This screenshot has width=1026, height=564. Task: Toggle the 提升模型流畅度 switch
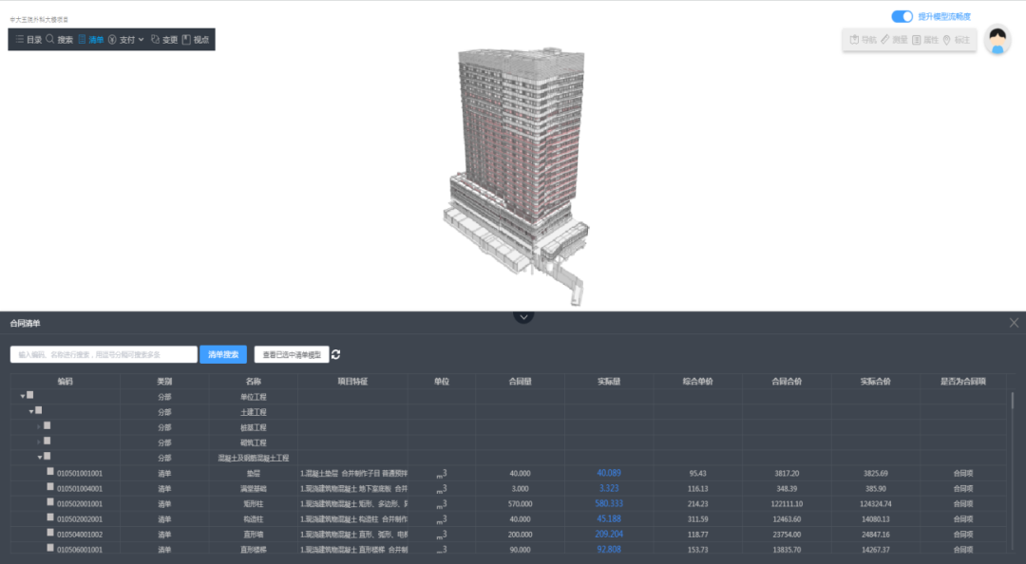(x=902, y=16)
